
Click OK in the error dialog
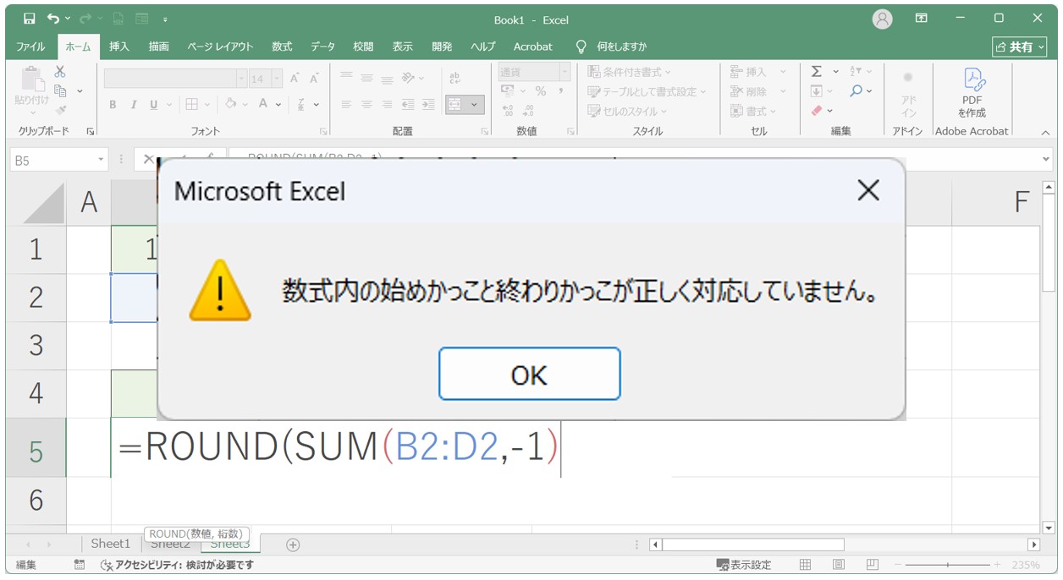coord(529,374)
